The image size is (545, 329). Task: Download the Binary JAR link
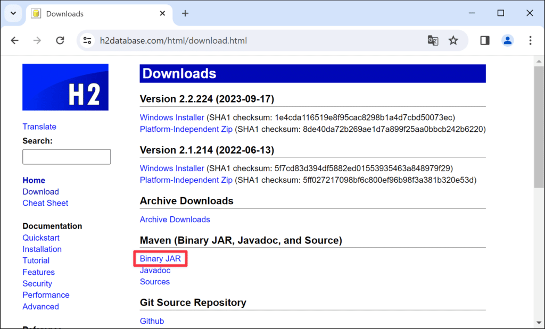[160, 259]
